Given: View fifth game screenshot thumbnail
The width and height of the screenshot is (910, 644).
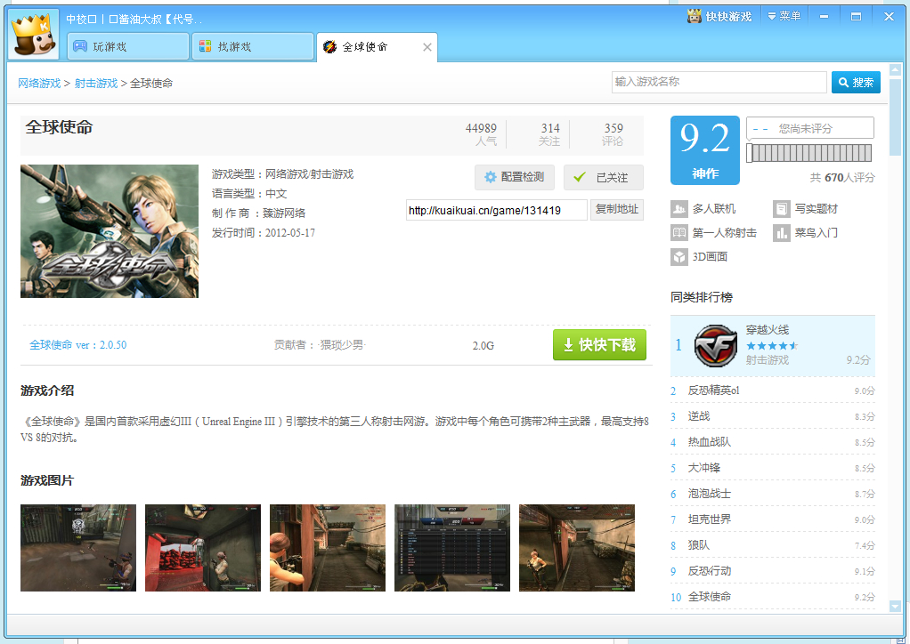Looking at the screenshot, I should click(577, 548).
